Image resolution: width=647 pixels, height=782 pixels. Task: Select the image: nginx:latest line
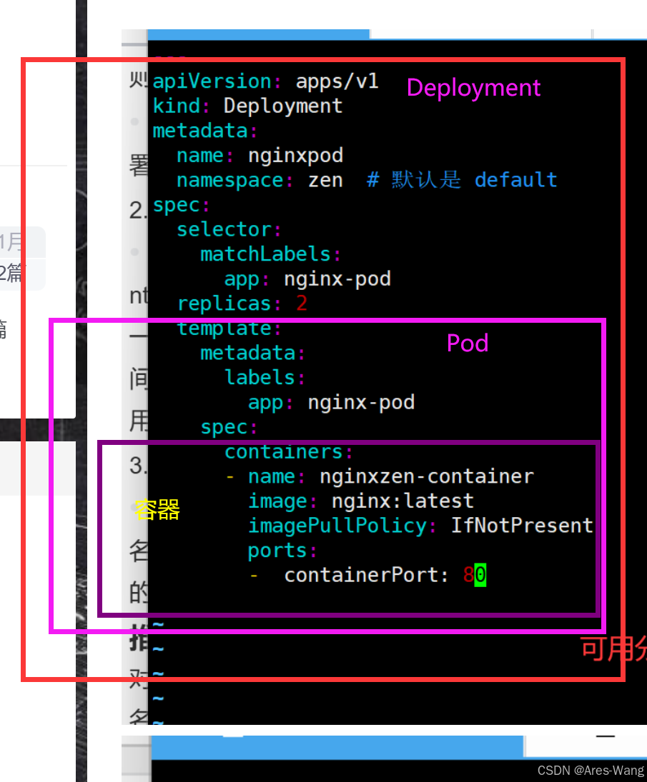361,501
